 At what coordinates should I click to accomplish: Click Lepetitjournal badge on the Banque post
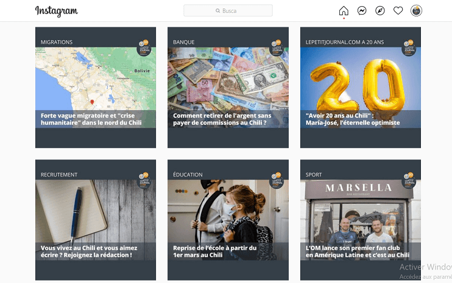click(277, 47)
